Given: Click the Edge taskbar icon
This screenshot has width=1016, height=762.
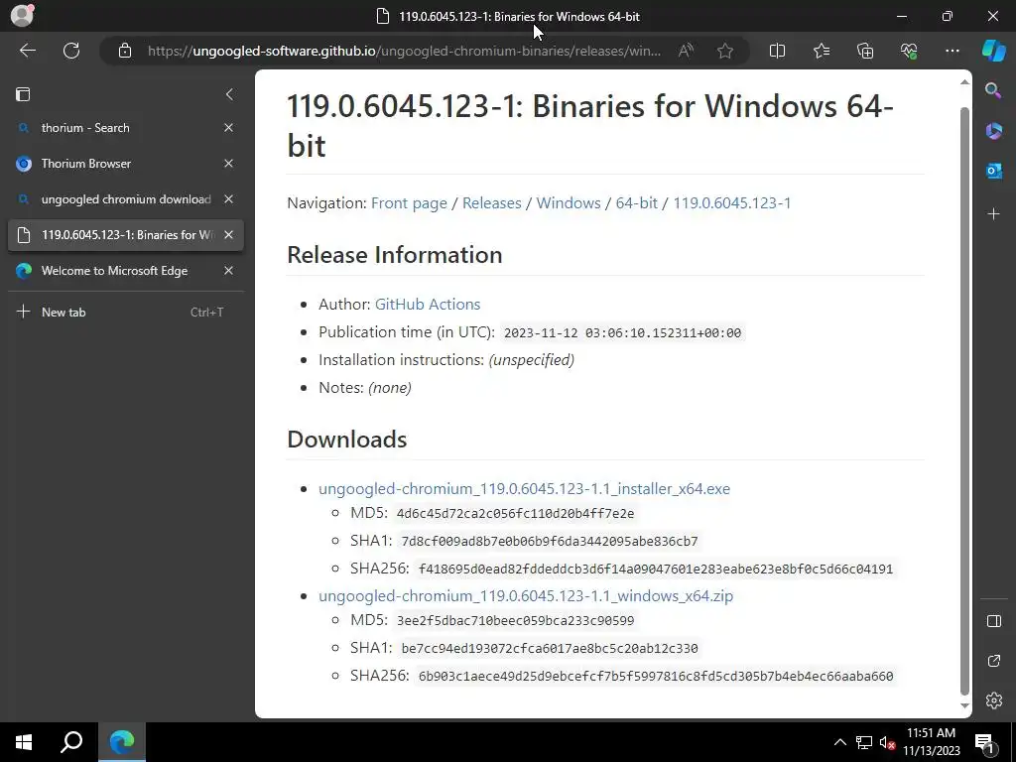Looking at the screenshot, I should [122, 742].
